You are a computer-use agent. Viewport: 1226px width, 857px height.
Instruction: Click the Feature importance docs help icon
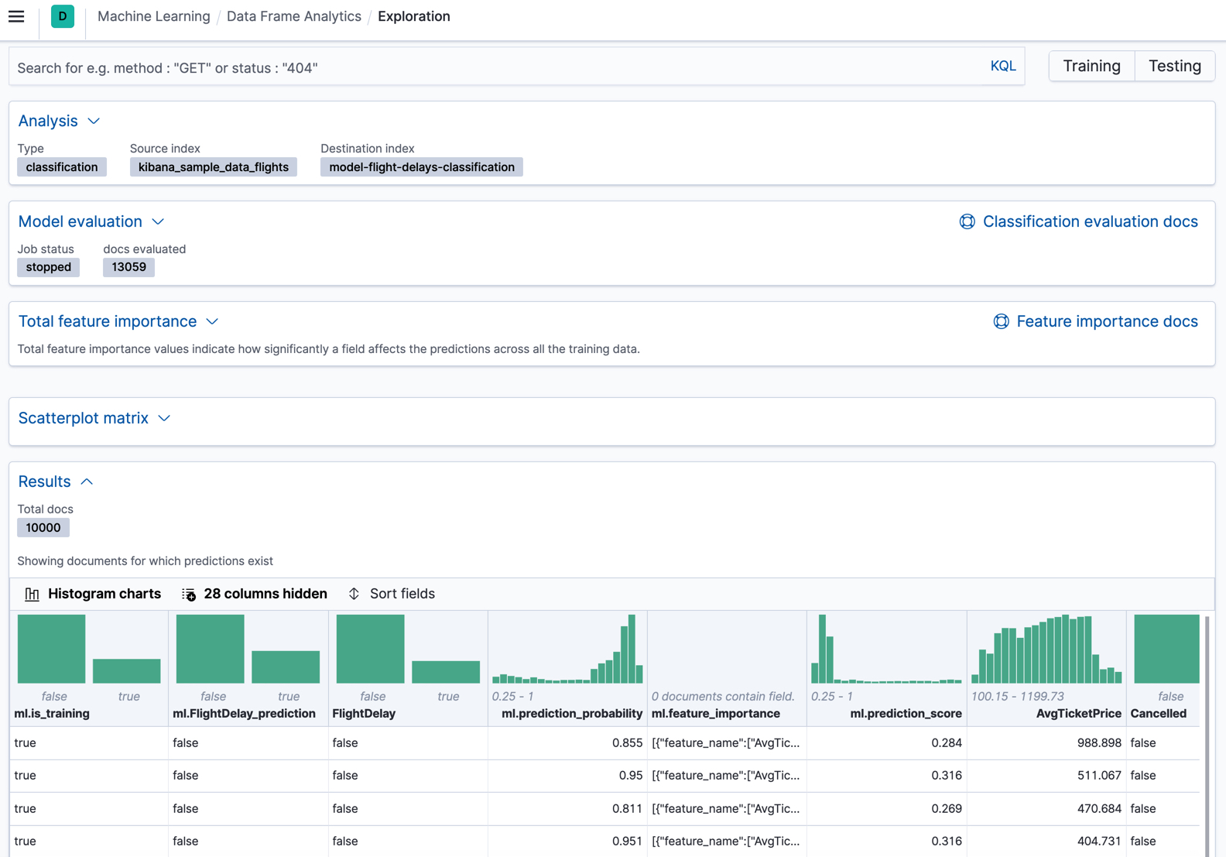click(x=1001, y=321)
